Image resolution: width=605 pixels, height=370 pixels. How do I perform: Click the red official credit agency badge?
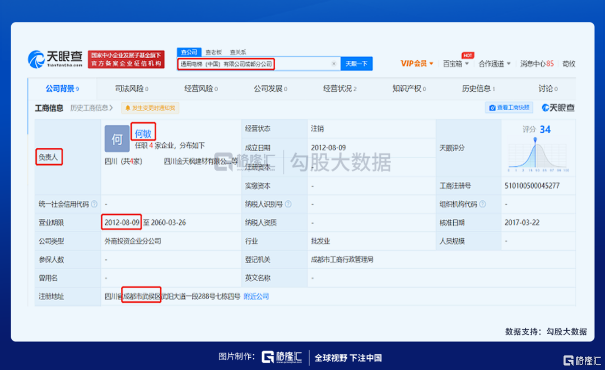click(x=126, y=59)
